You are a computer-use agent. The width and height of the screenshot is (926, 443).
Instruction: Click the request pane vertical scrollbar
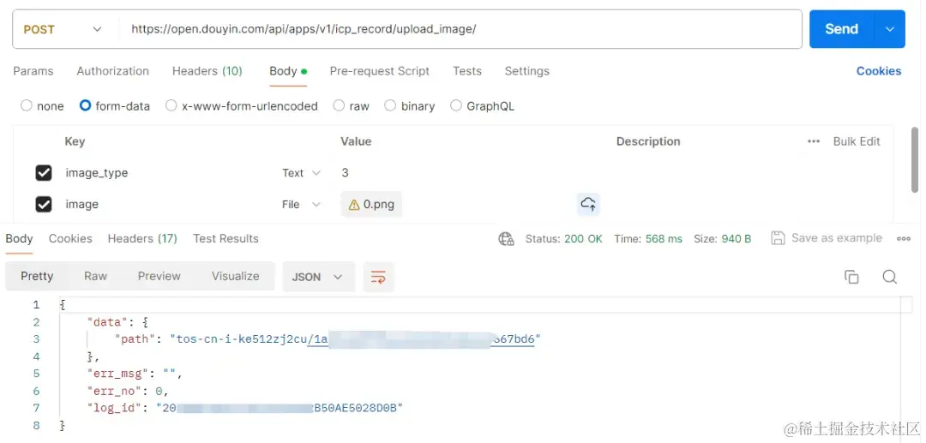pyautogui.click(x=915, y=159)
